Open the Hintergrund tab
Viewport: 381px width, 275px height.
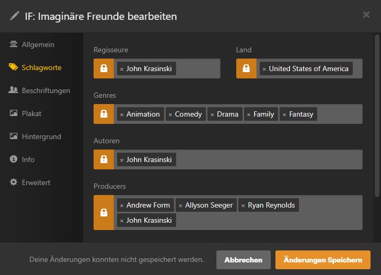(41, 136)
